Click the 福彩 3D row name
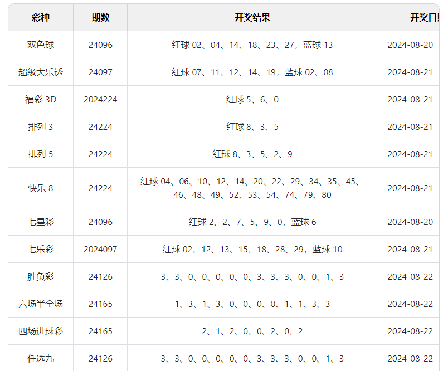This screenshot has height=371, width=443. pos(41,100)
